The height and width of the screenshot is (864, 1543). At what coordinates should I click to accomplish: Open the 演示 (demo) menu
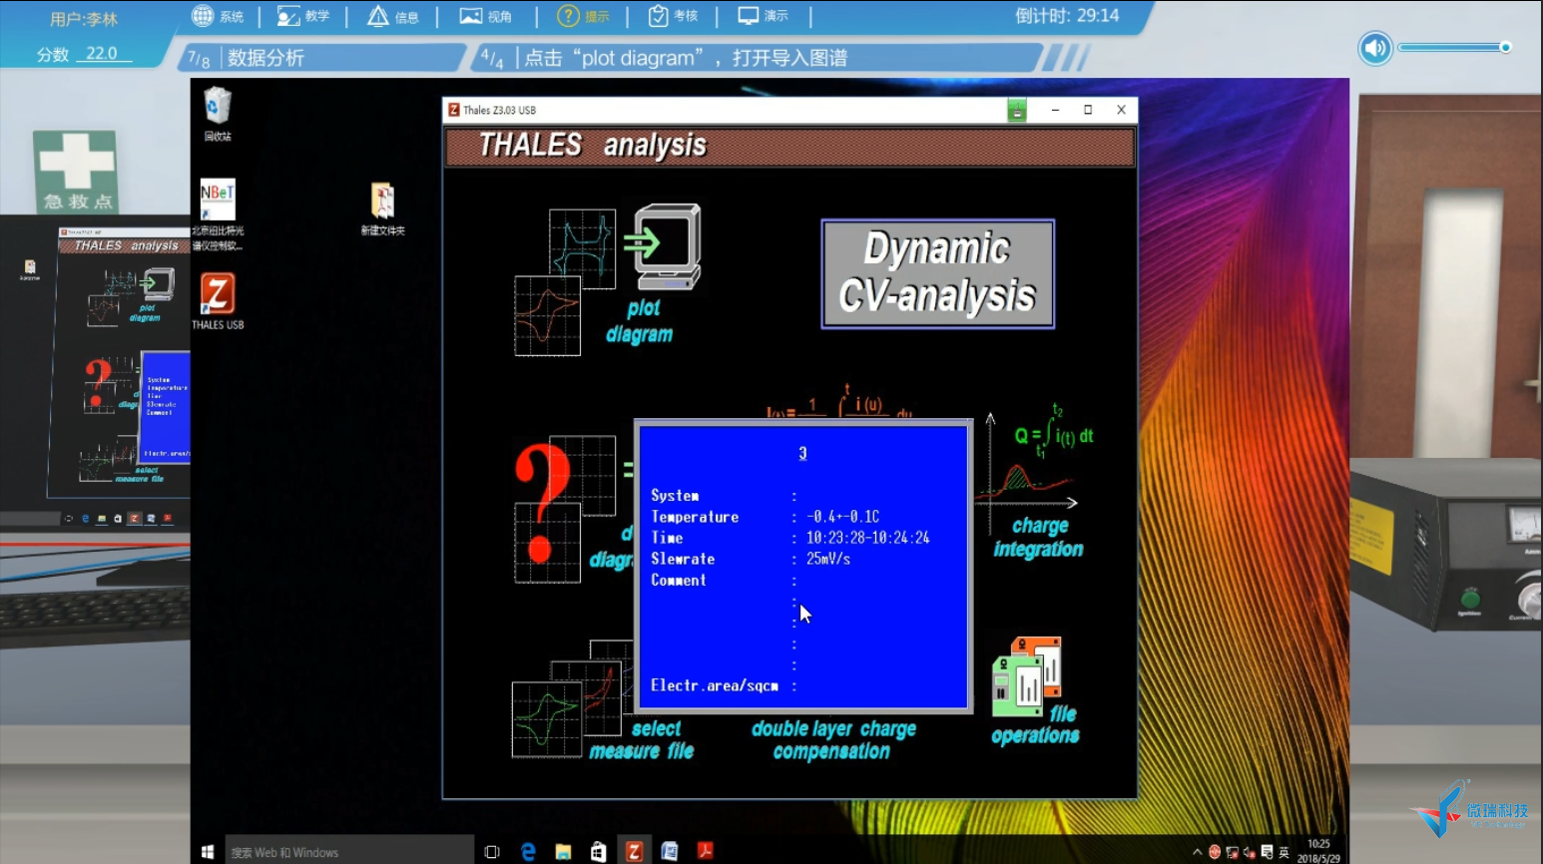pos(764,16)
